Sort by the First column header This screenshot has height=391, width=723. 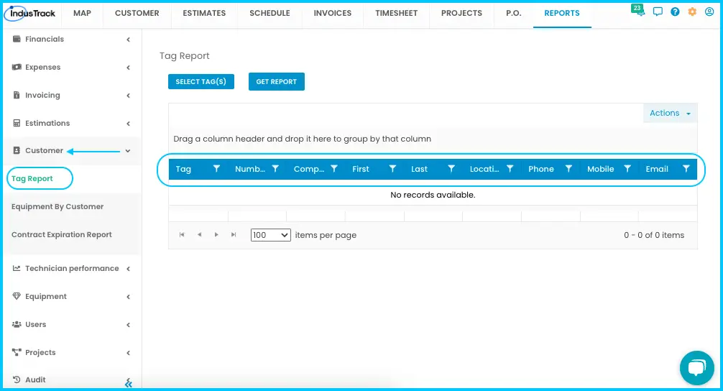(361, 169)
